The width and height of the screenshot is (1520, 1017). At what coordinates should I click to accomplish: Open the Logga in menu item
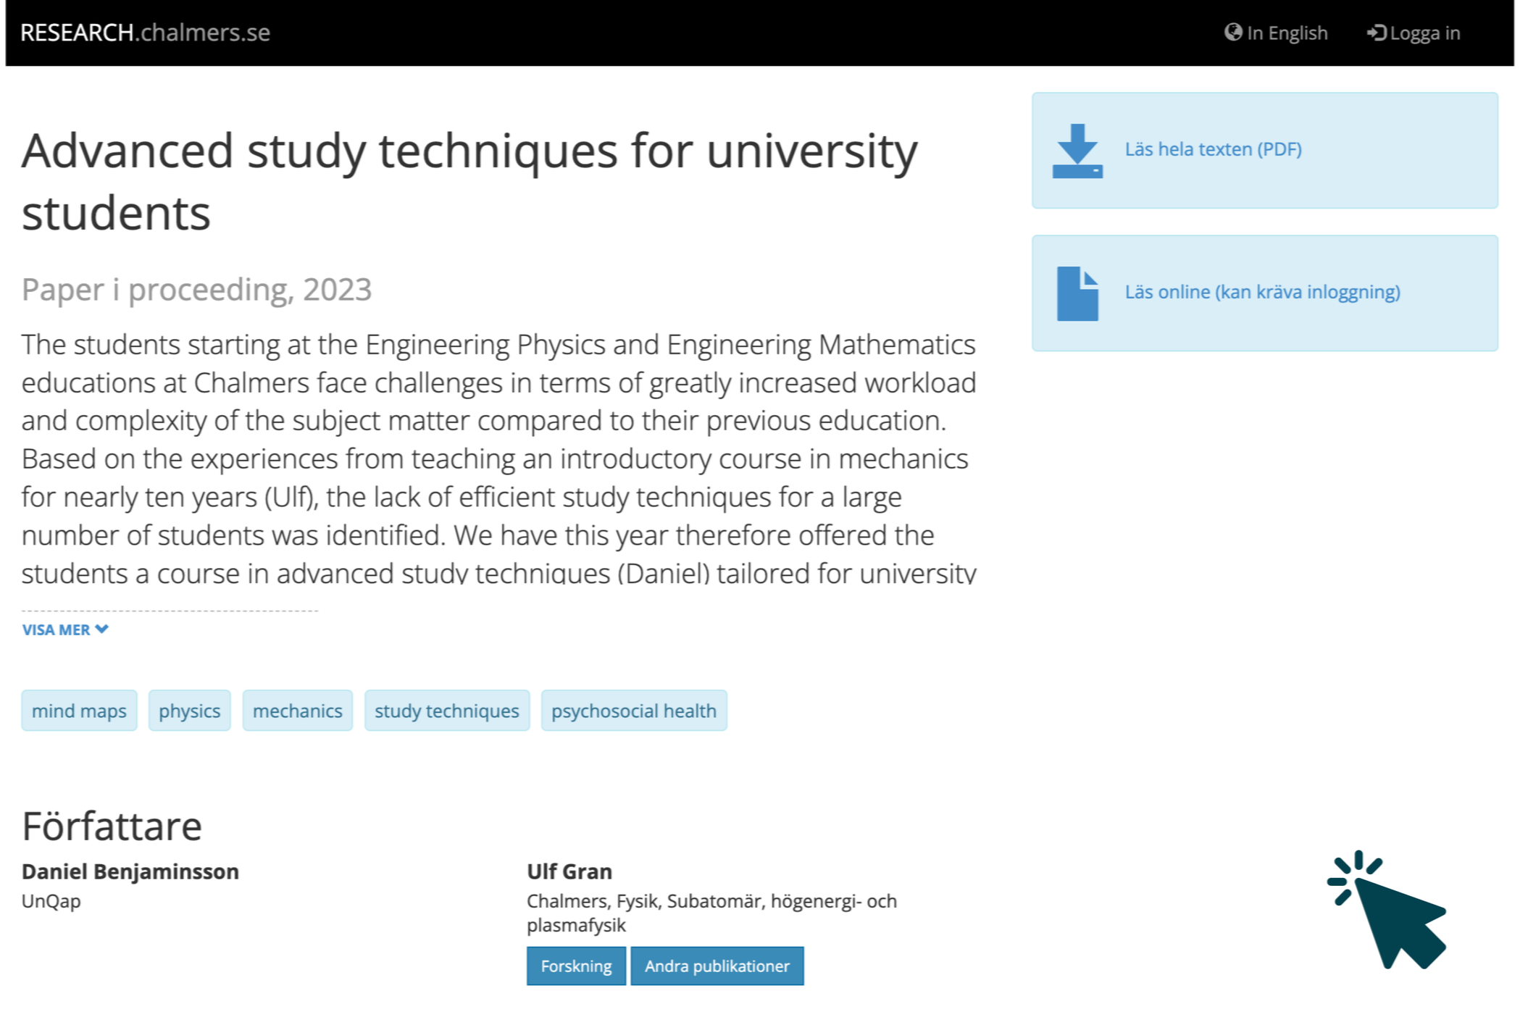click(x=1424, y=33)
